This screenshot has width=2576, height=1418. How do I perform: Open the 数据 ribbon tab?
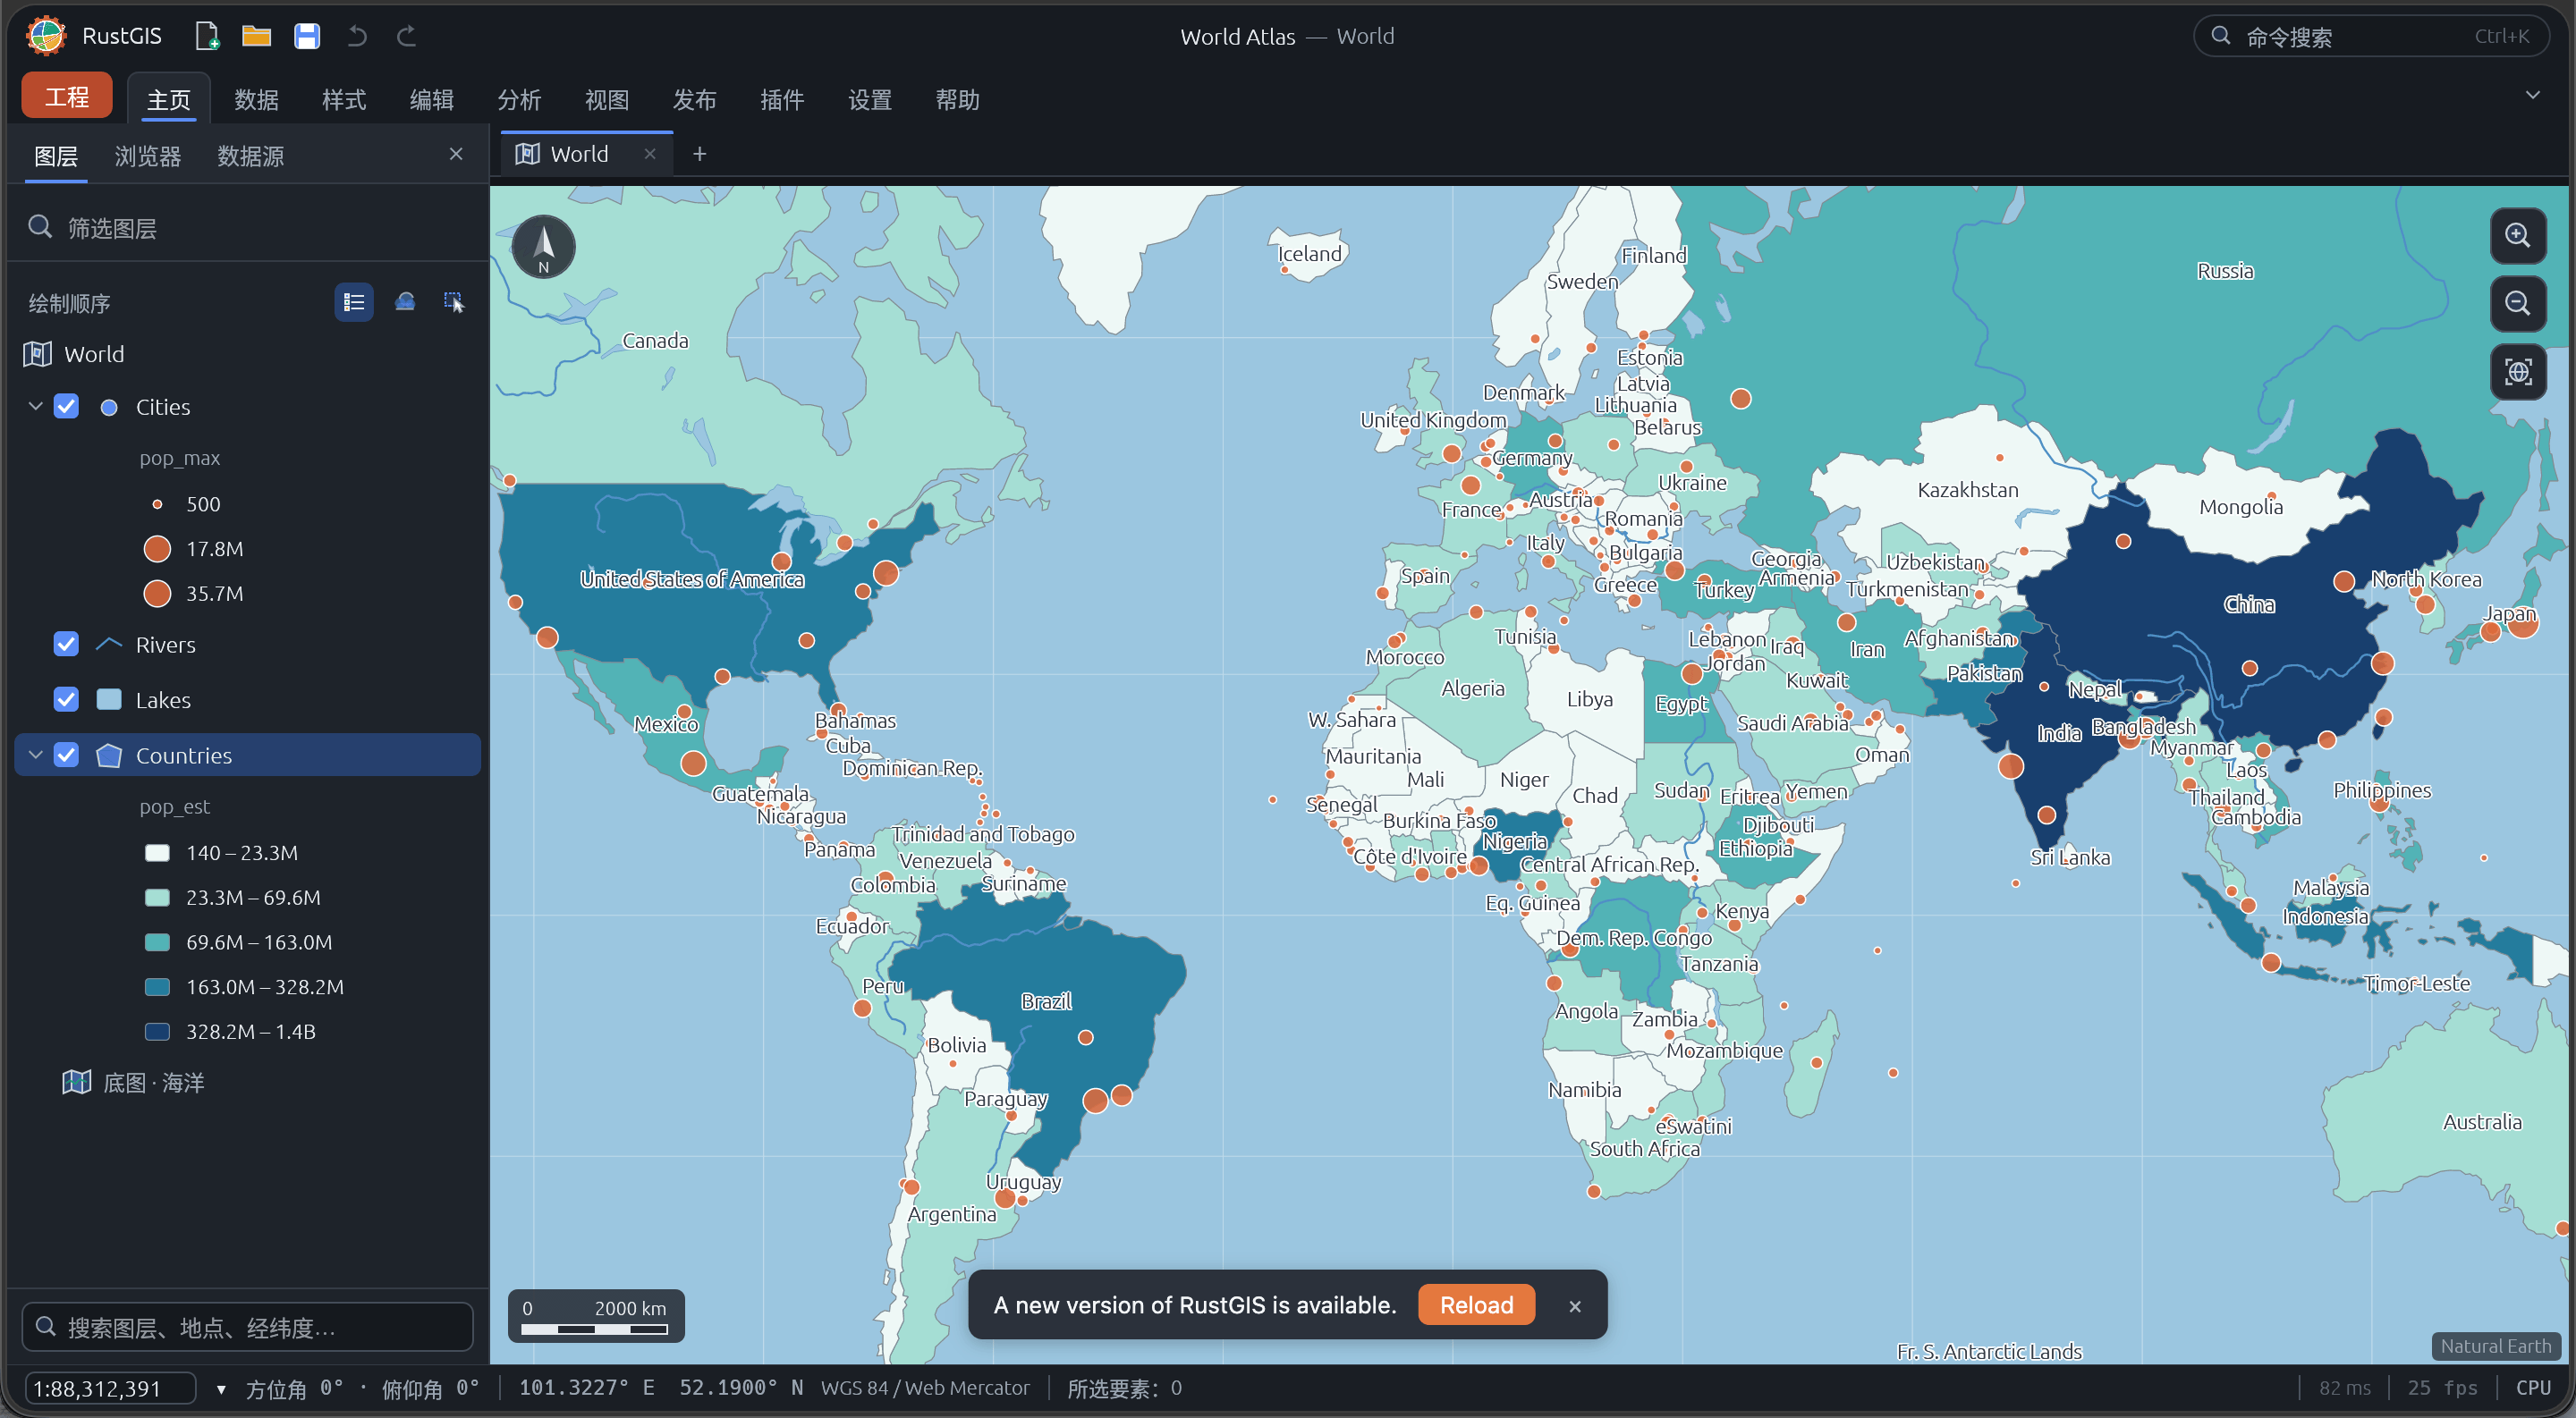[x=256, y=99]
